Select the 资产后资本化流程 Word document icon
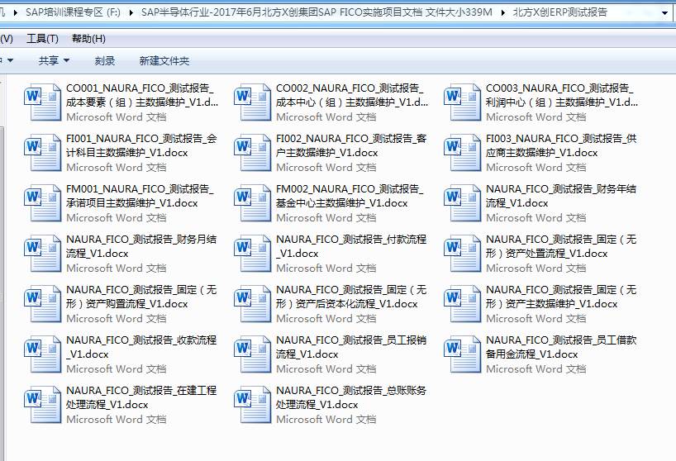676x461 pixels. pos(252,304)
